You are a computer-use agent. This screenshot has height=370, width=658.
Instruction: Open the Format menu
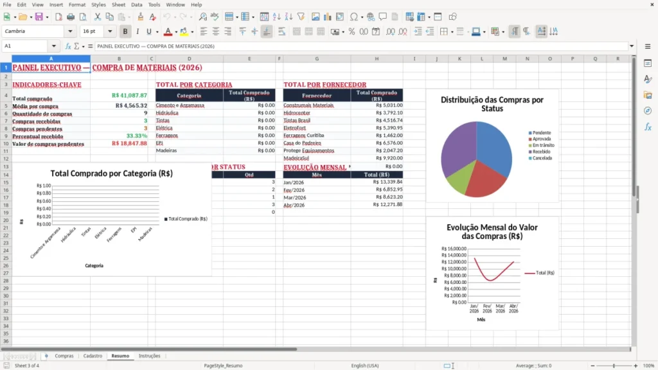[77, 4]
